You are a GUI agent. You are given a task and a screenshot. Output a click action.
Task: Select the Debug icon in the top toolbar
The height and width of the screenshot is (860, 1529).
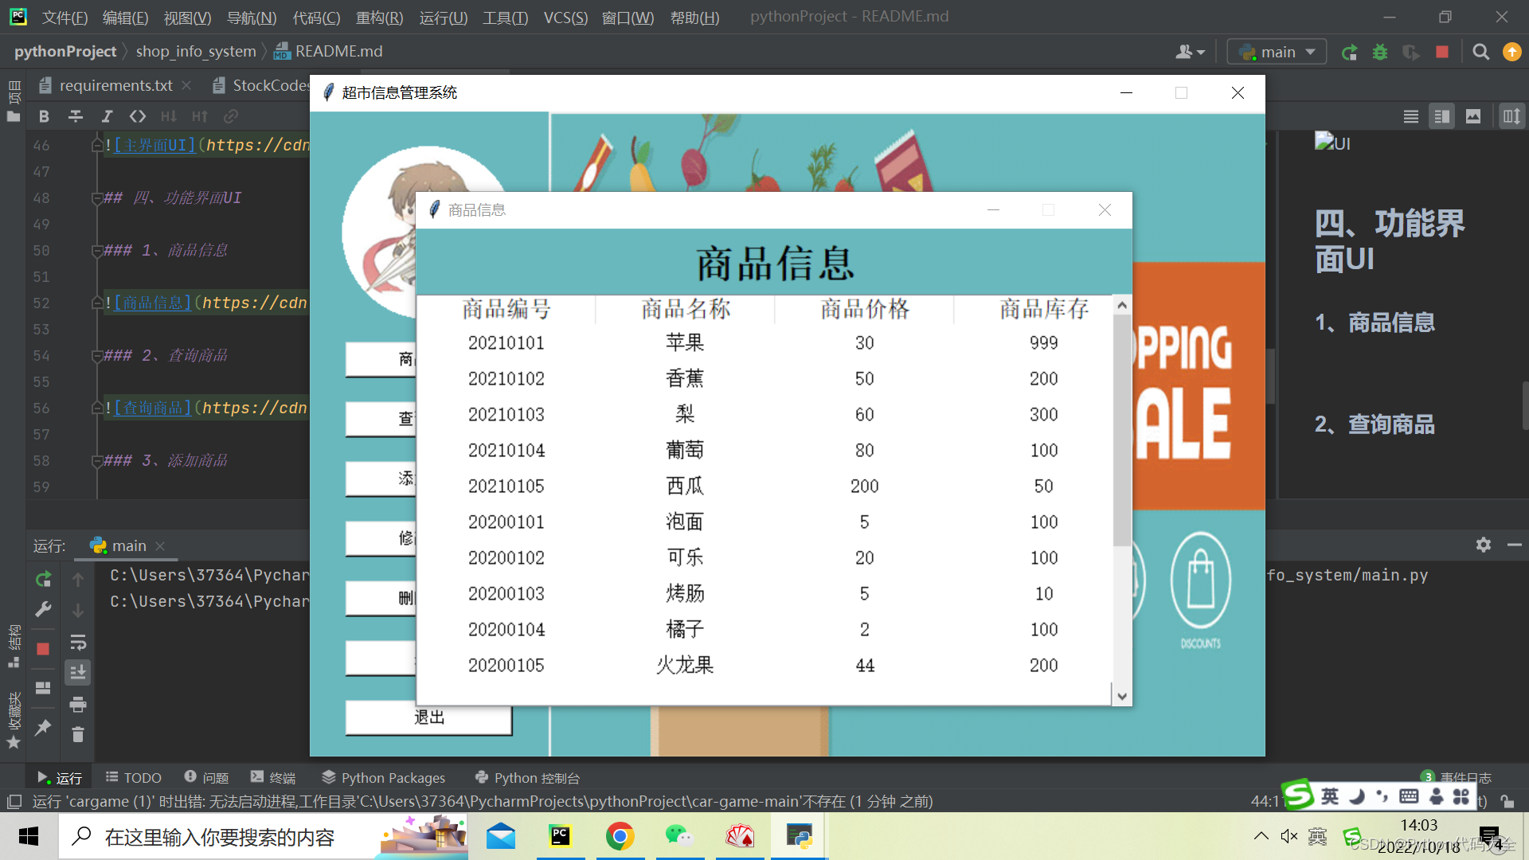tap(1380, 51)
